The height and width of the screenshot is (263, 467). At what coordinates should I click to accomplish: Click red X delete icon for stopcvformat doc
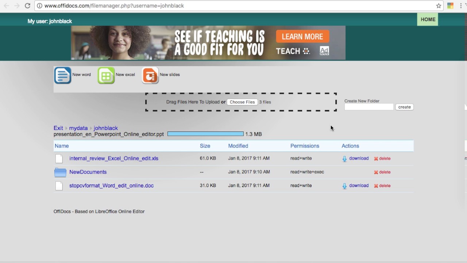point(376,186)
